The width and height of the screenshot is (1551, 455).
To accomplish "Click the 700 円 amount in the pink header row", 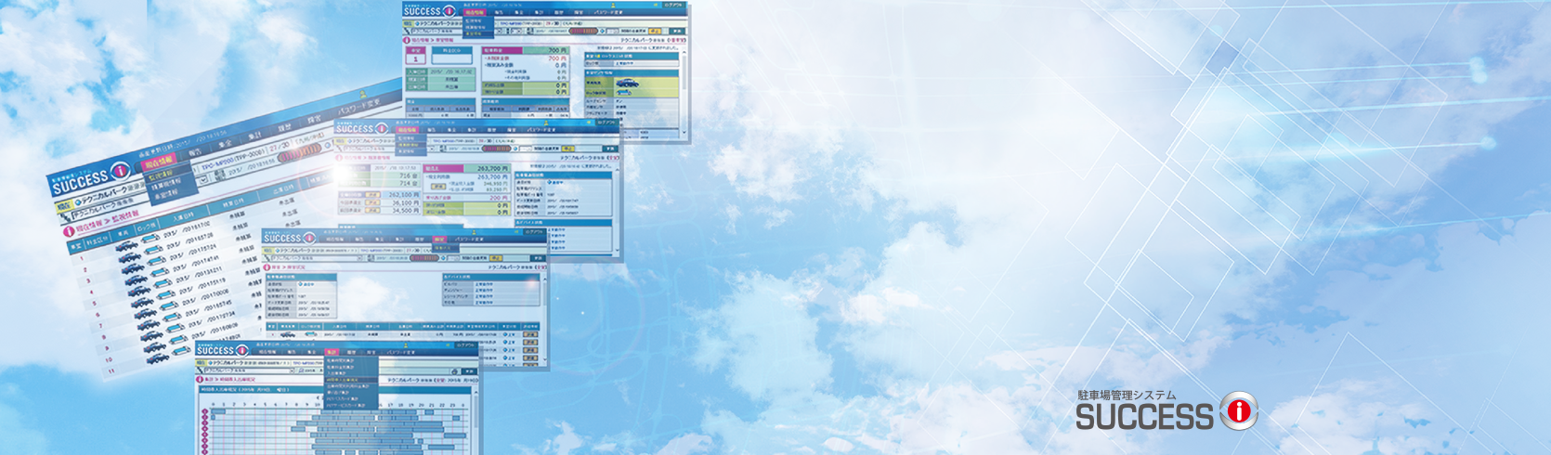I will point(556,50).
